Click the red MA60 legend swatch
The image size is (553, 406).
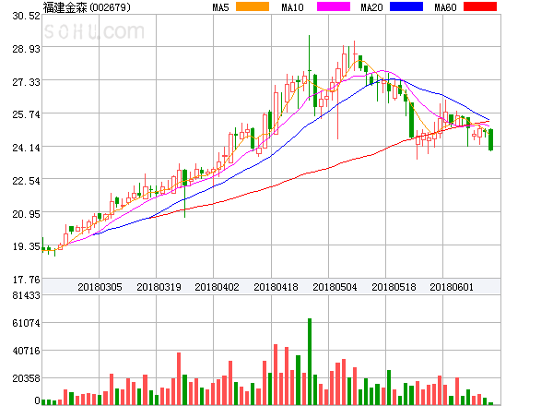tap(480, 6)
